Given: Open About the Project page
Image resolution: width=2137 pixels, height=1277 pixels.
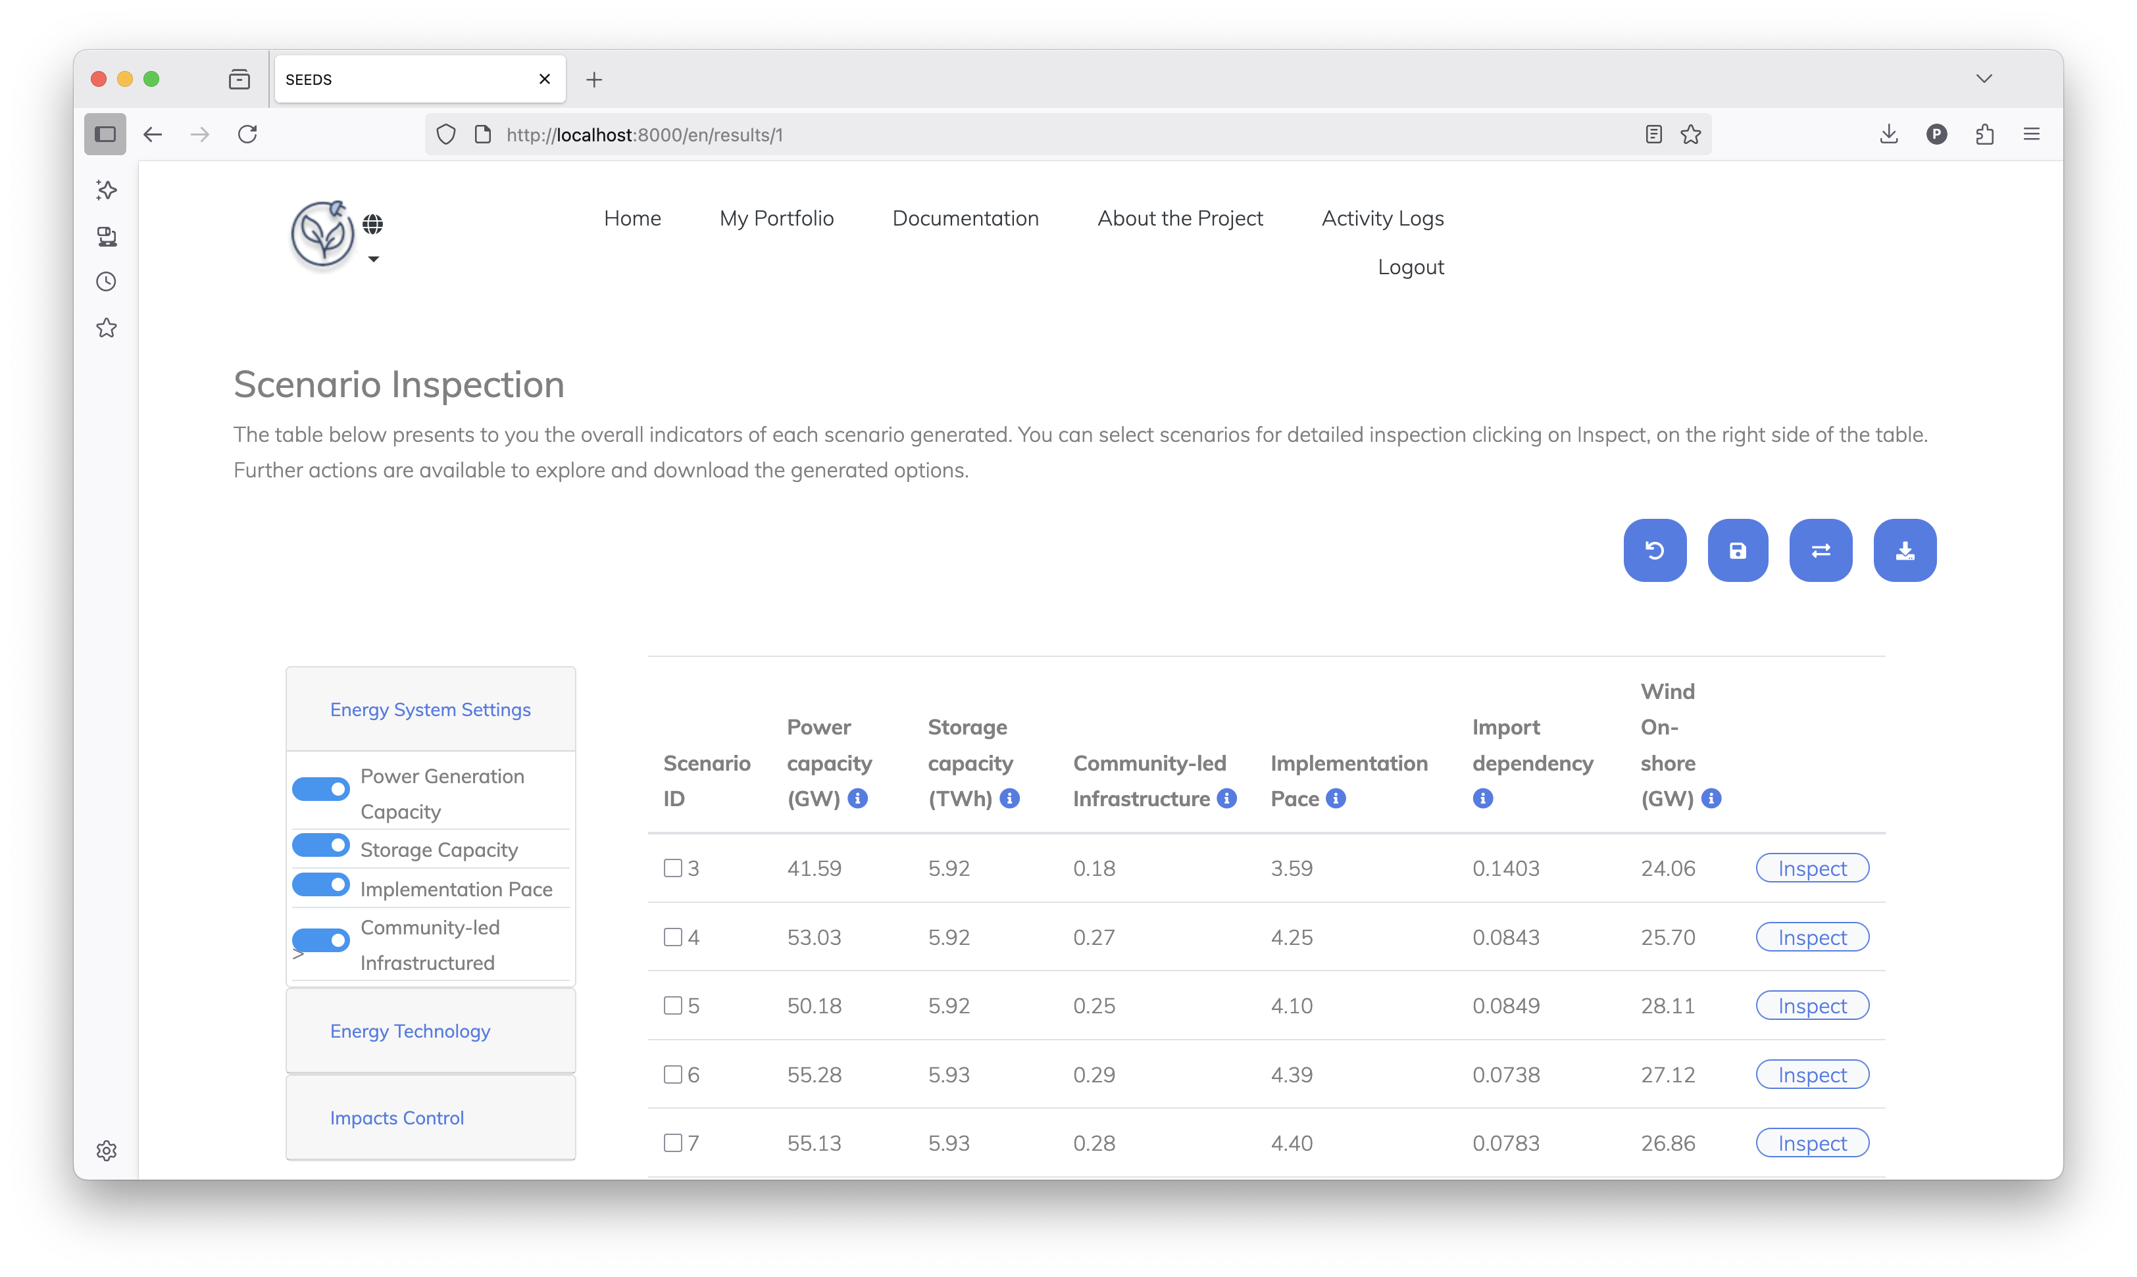Looking at the screenshot, I should pyautogui.click(x=1180, y=218).
